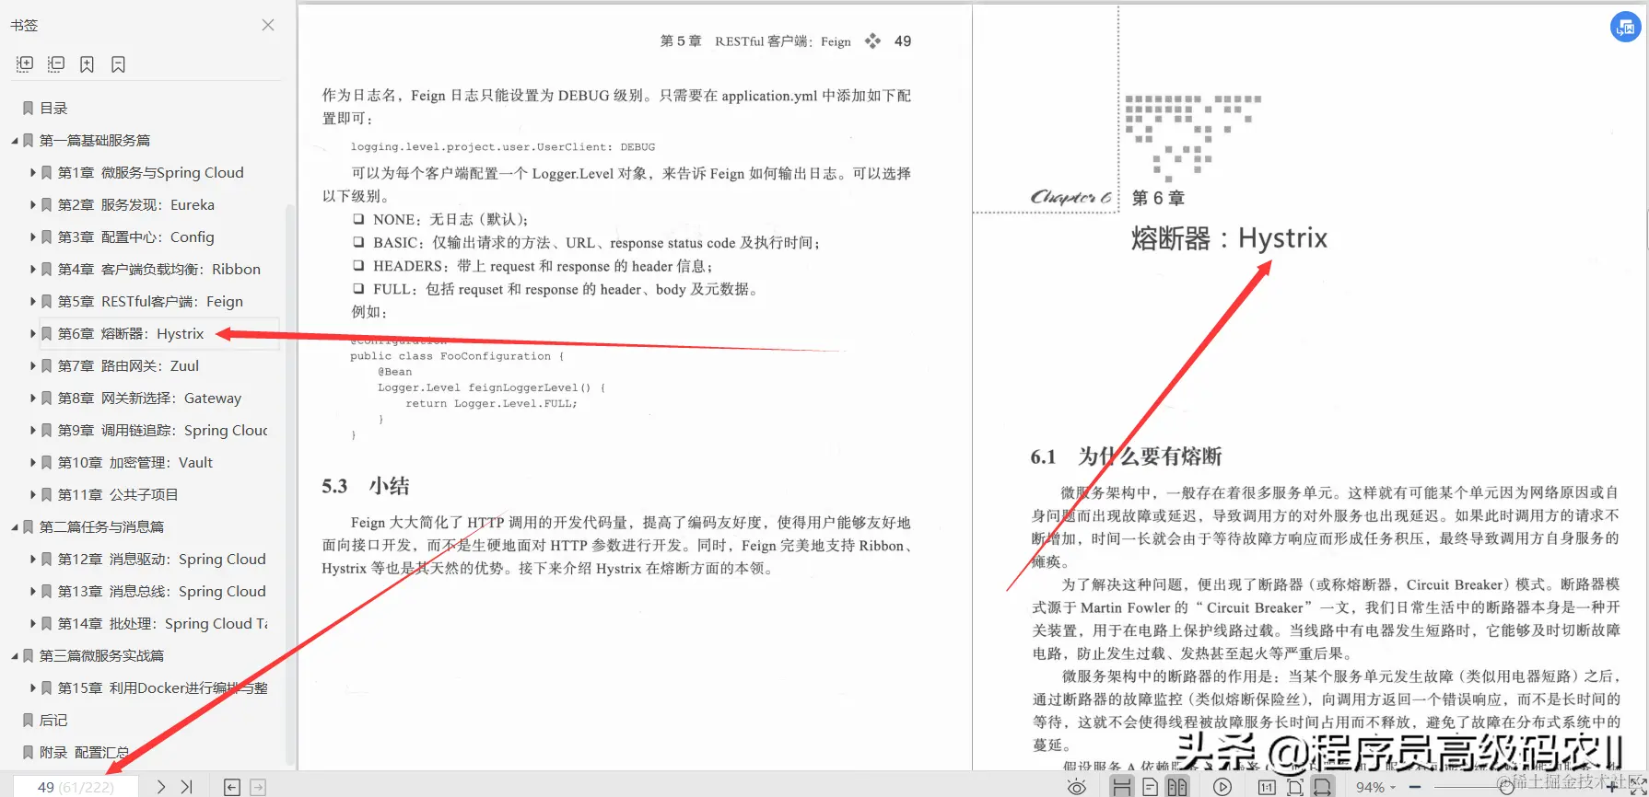The height and width of the screenshot is (797, 1649).
Task: Fit page to window width
Action: [x=1323, y=787]
